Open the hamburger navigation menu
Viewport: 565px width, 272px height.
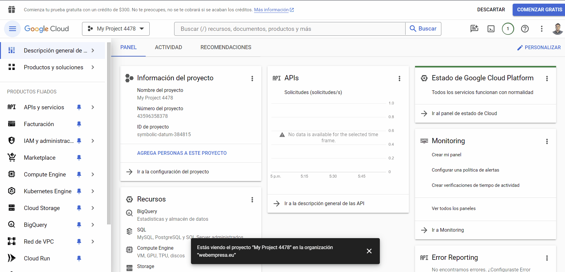(x=12, y=29)
